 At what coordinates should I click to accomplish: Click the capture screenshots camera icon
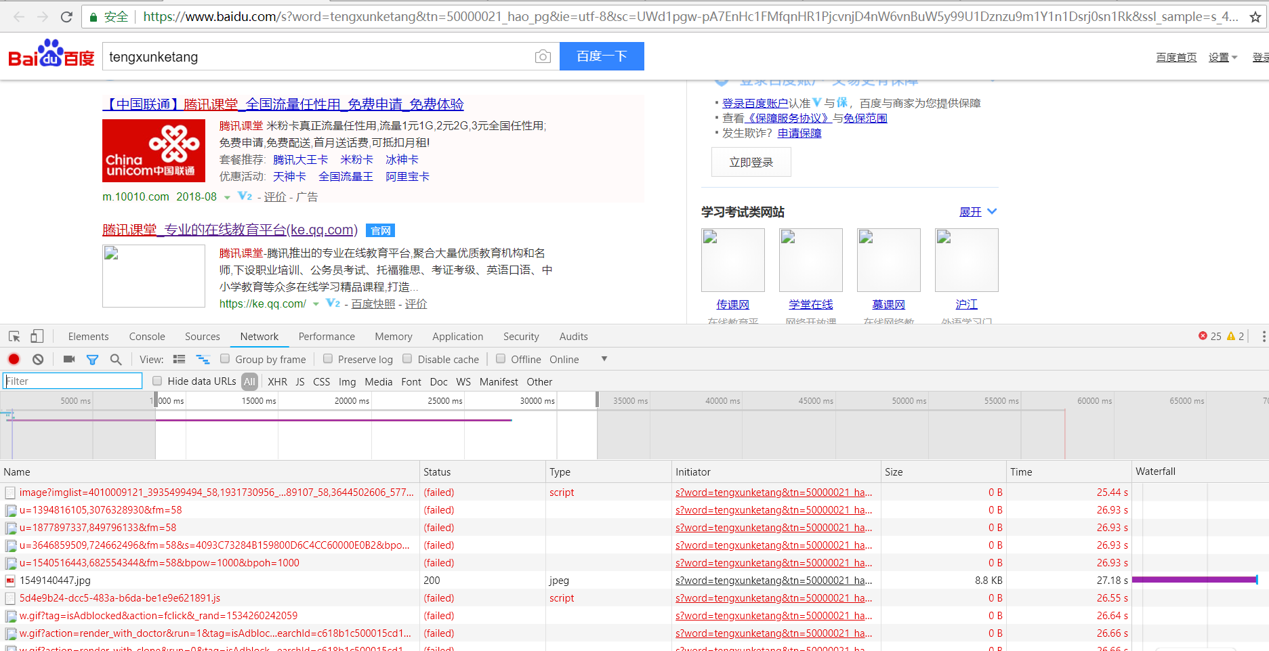tap(69, 359)
